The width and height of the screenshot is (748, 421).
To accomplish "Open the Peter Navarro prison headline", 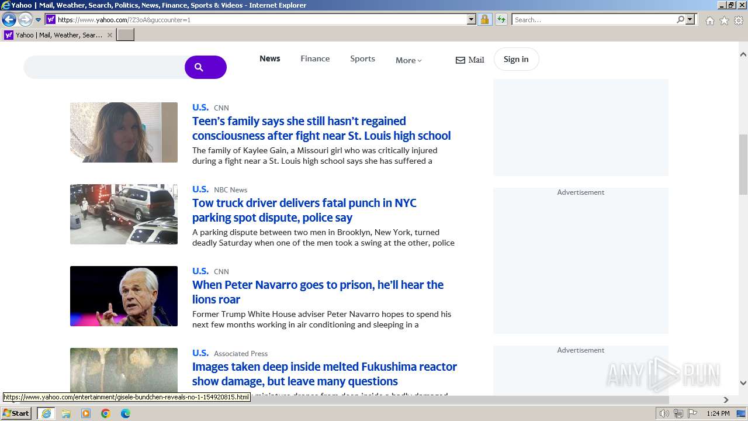I will [x=318, y=292].
